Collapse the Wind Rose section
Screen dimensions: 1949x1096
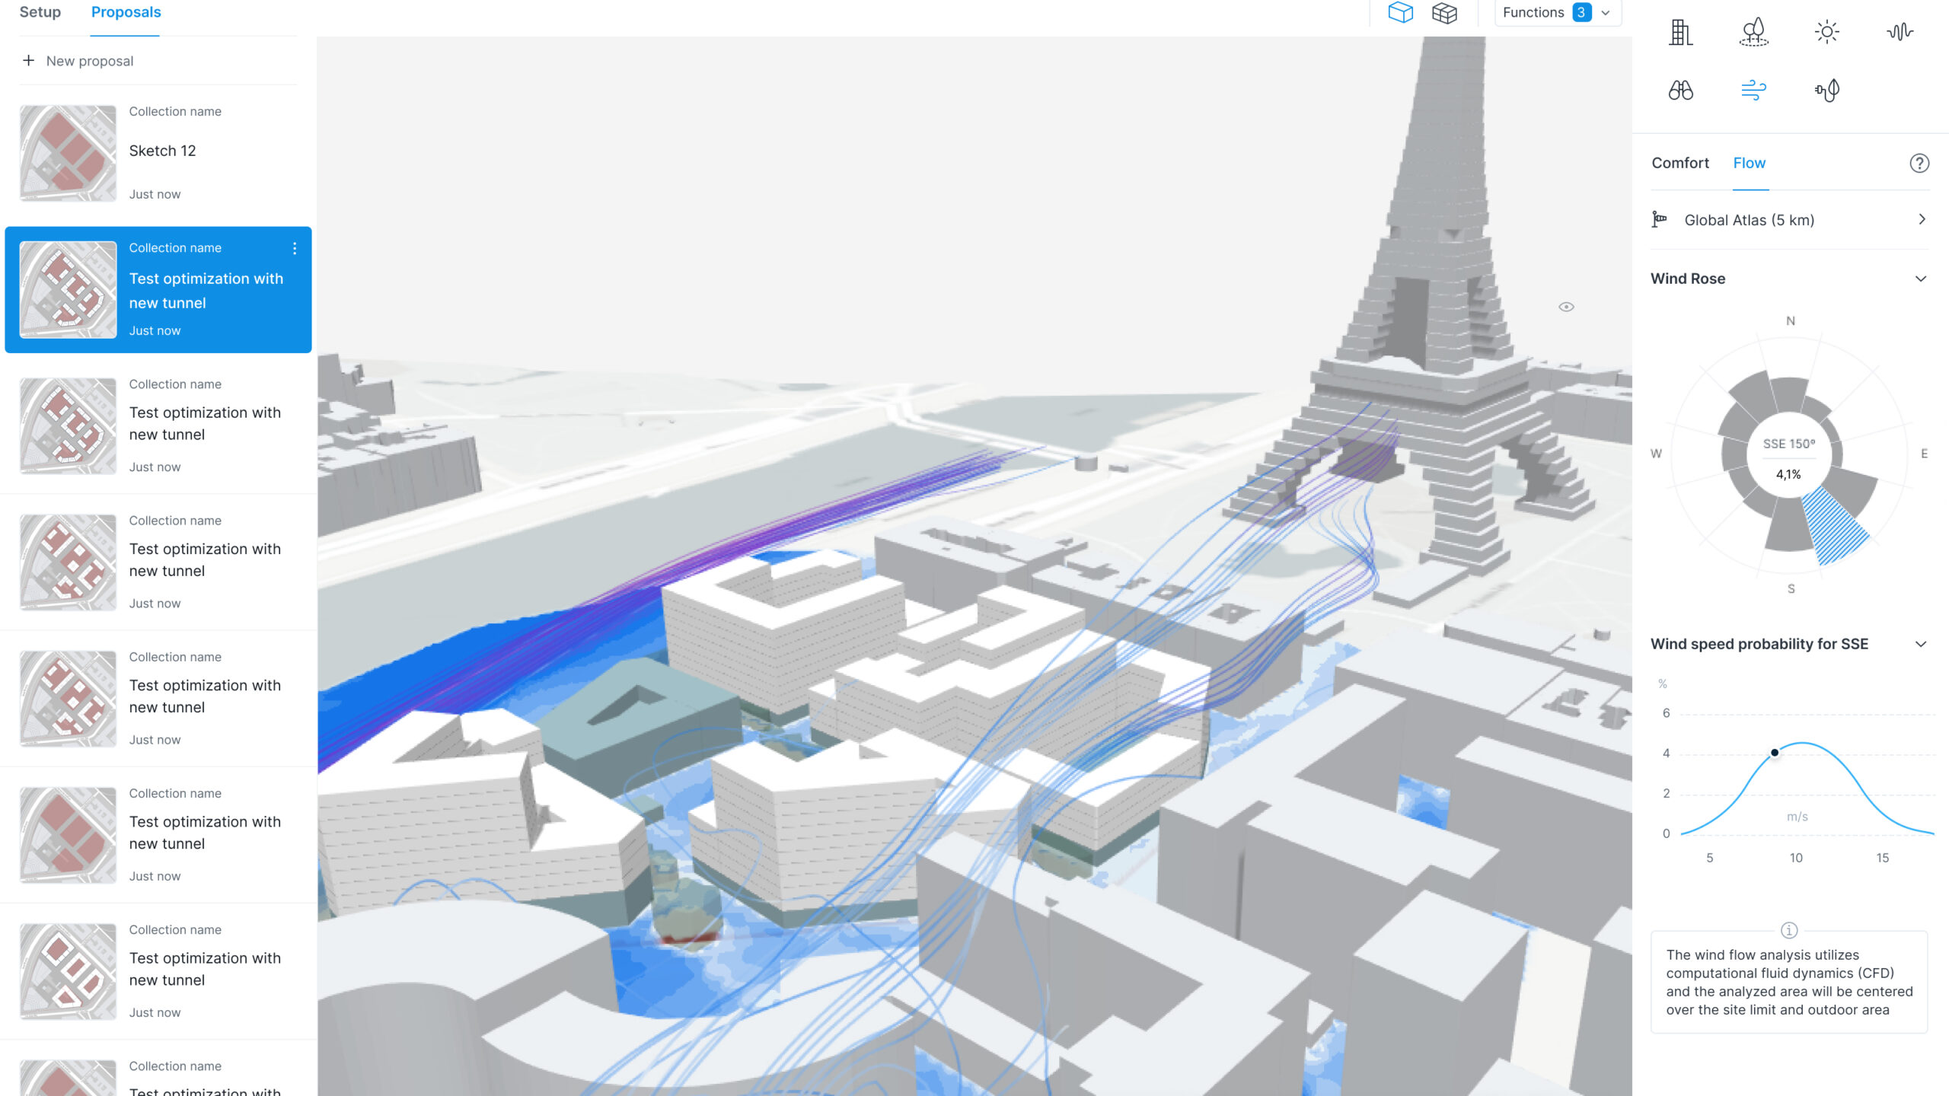[1921, 279]
